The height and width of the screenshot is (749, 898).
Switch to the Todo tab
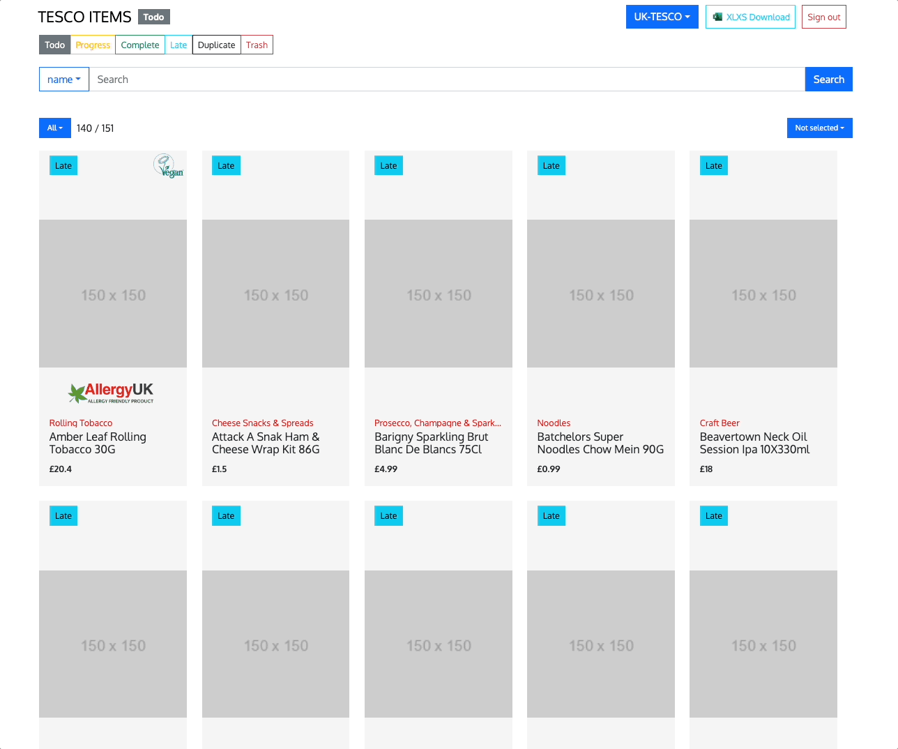click(55, 45)
